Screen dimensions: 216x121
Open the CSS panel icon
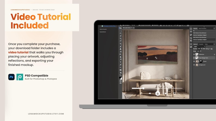(191, 44)
